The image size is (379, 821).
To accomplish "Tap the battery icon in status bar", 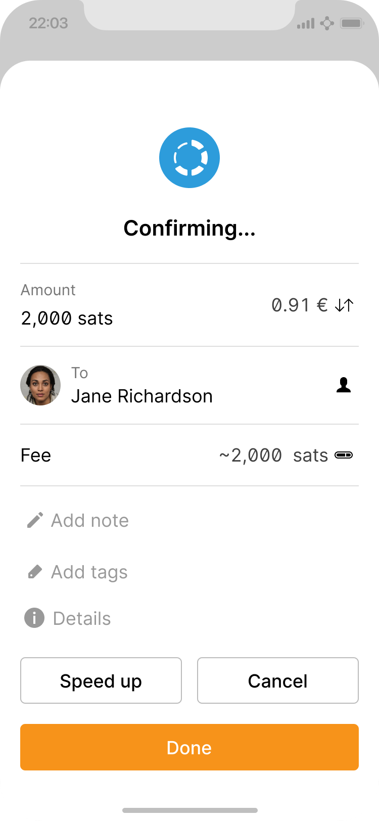I will coord(352,23).
